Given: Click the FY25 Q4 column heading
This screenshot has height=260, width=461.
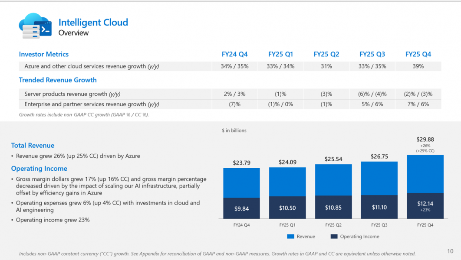Looking at the screenshot, I should [x=418, y=54].
